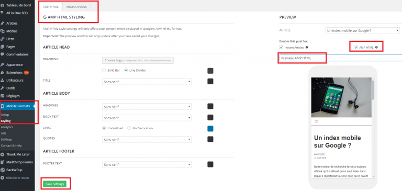Image resolution: width=402 pixels, height=191 pixels.
Task: Switch to the Instant Articles tab
Action: pos(76,7)
